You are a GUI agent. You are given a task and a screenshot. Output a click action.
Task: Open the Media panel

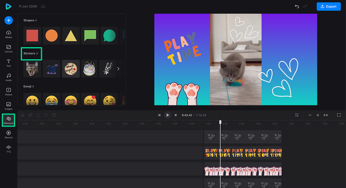9,35
